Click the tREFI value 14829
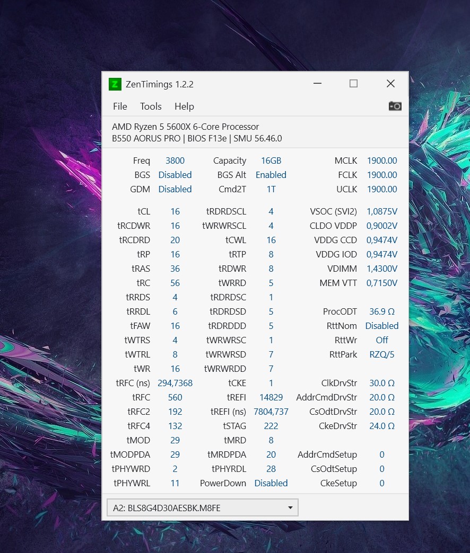Screen dimensions: 470x553 [271, 397]
